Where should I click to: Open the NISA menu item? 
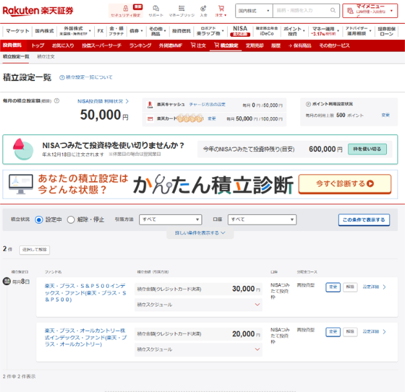[240, 31]
